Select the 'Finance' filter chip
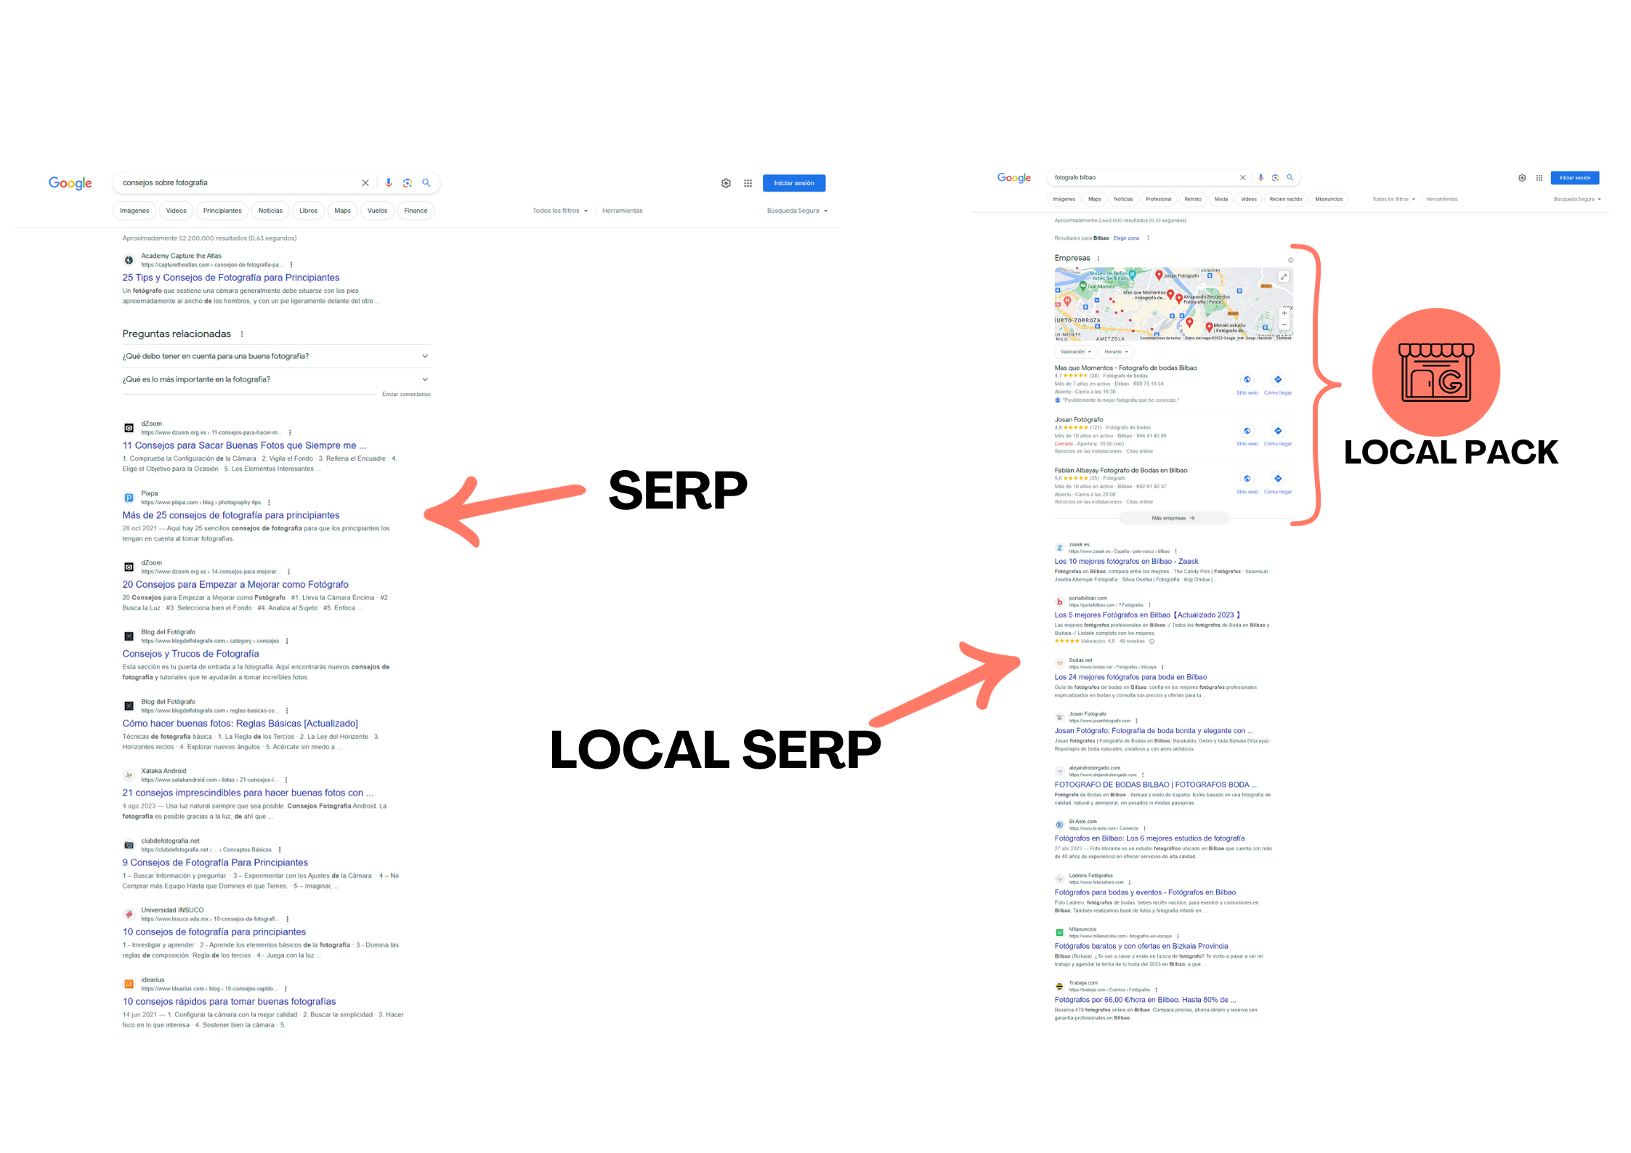Screen dimensions: 1631x1153 pos(416,211)
